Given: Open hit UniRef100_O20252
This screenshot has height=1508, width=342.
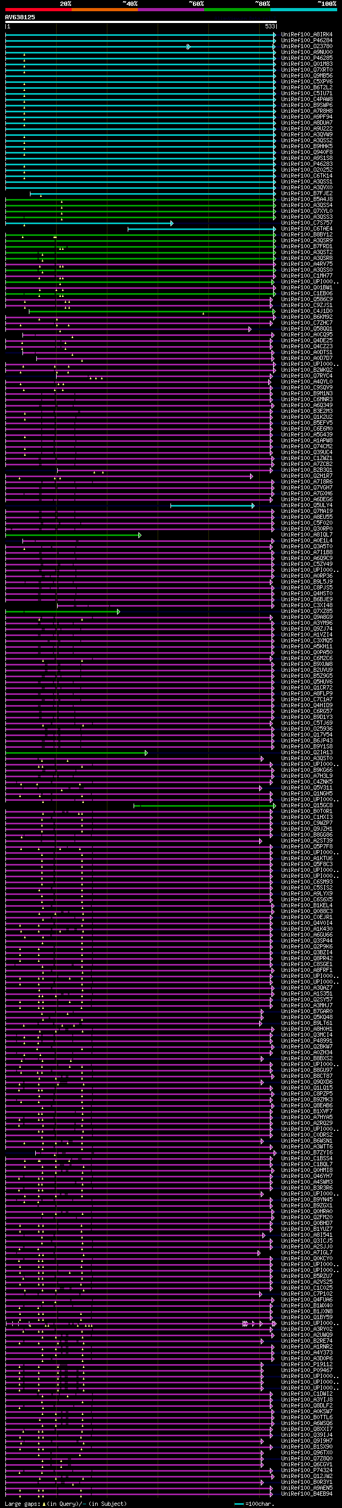Looking at the screenshot, I should coord(306,170).
